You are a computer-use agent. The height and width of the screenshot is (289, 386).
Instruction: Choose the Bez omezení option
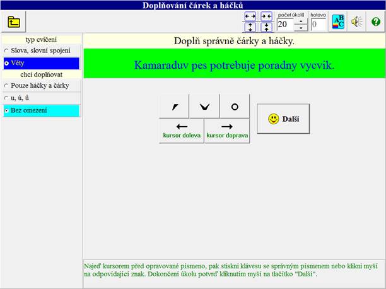42,110
